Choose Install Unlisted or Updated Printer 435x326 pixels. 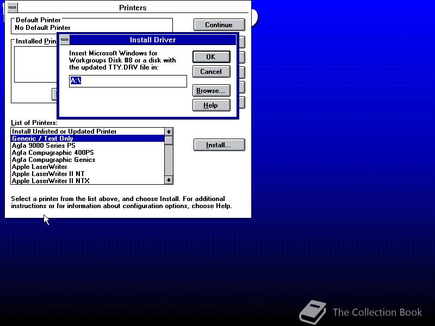tap(65, 131)
